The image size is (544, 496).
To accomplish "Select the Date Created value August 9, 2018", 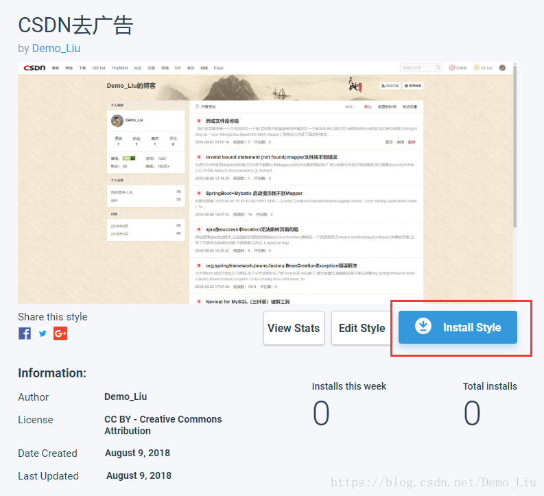I will click(137, 453).
